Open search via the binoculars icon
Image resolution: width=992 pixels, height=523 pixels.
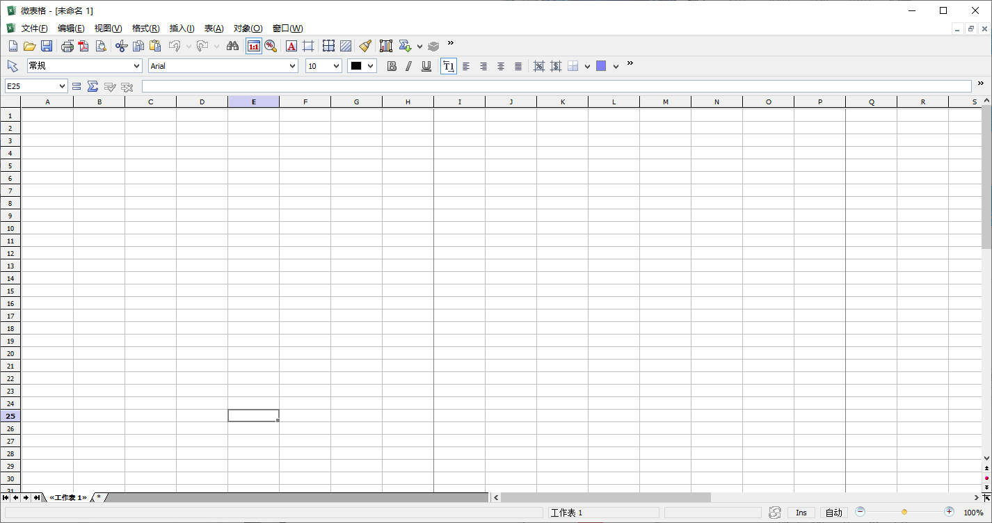coord(233,47)
